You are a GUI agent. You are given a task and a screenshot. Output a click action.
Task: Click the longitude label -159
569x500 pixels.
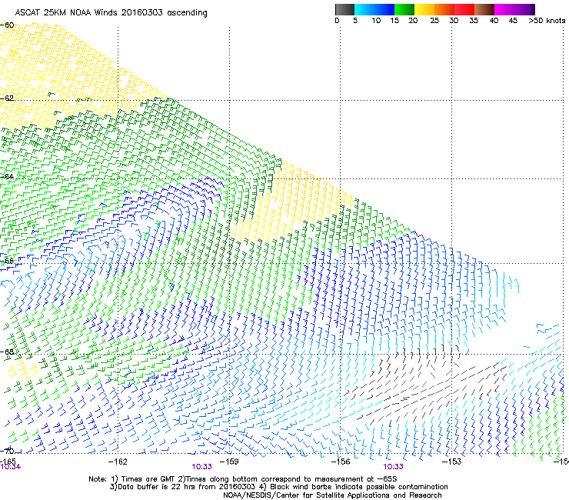[229, 461]
